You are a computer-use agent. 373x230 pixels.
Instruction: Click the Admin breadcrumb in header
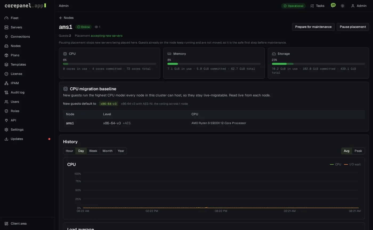(64, 6)
